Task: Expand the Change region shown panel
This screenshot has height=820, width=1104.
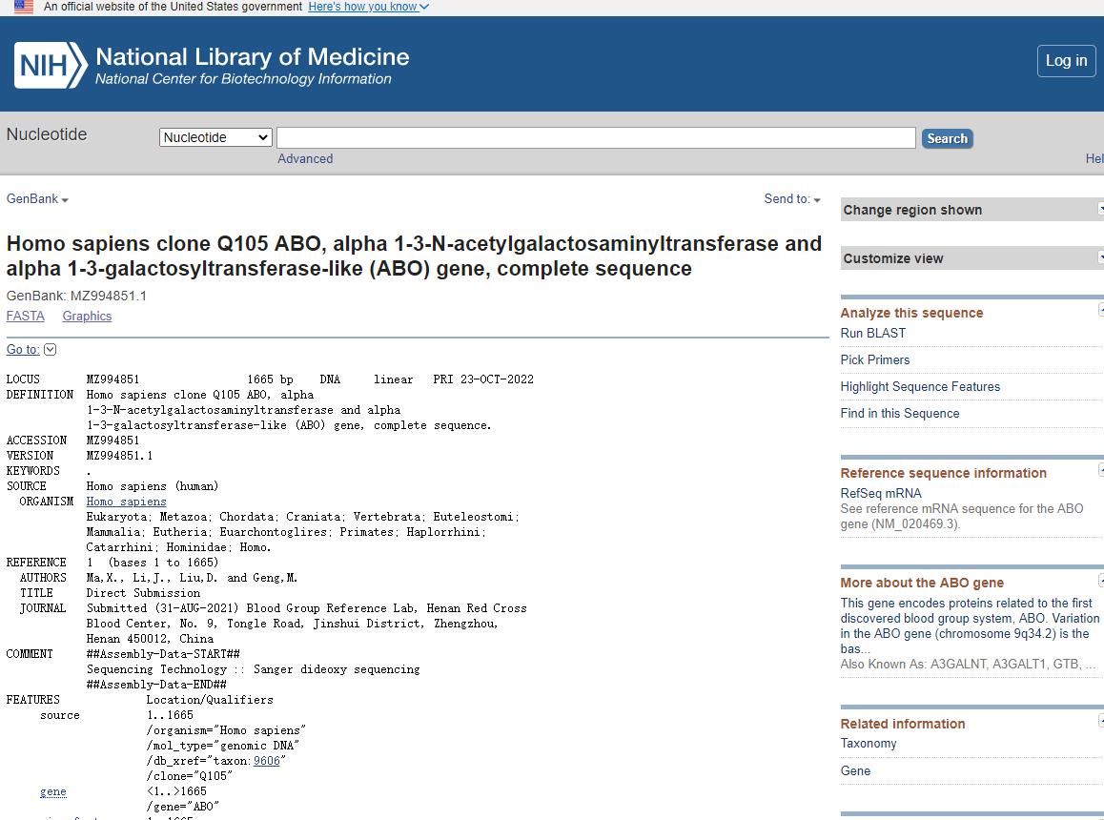Action: (x=971, y=210)
